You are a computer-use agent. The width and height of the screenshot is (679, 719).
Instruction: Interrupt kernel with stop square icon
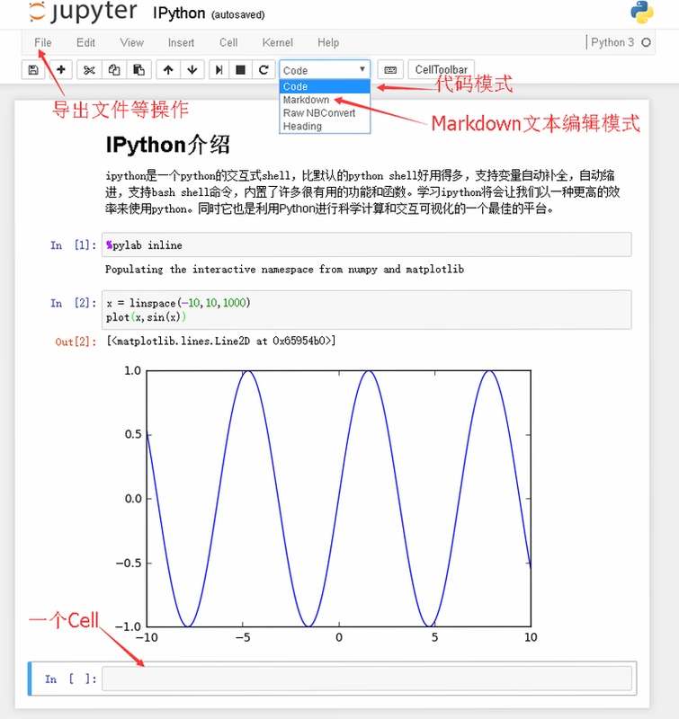240,70
